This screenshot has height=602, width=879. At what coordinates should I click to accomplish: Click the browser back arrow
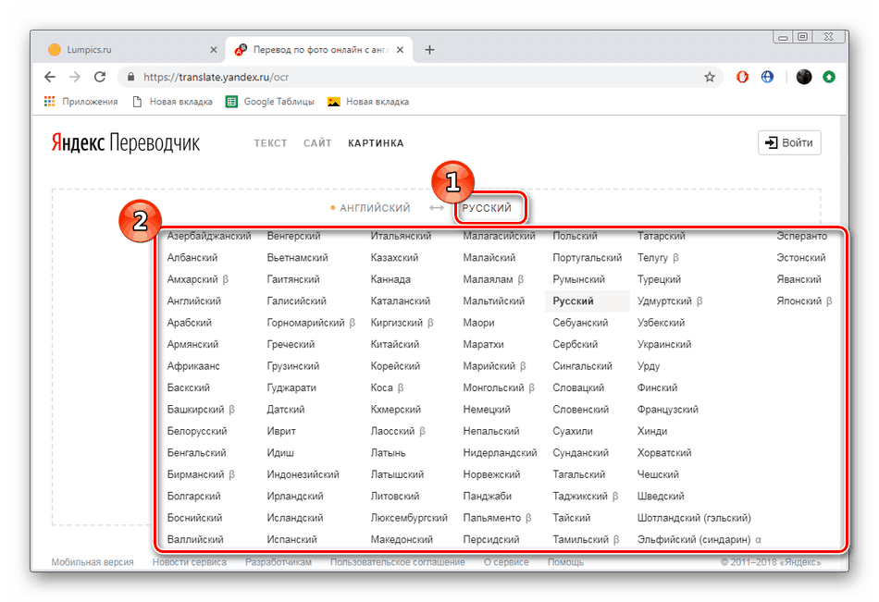coord(50,77)
